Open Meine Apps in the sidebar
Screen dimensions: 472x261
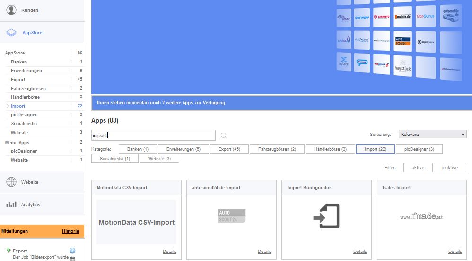[17, 142]
